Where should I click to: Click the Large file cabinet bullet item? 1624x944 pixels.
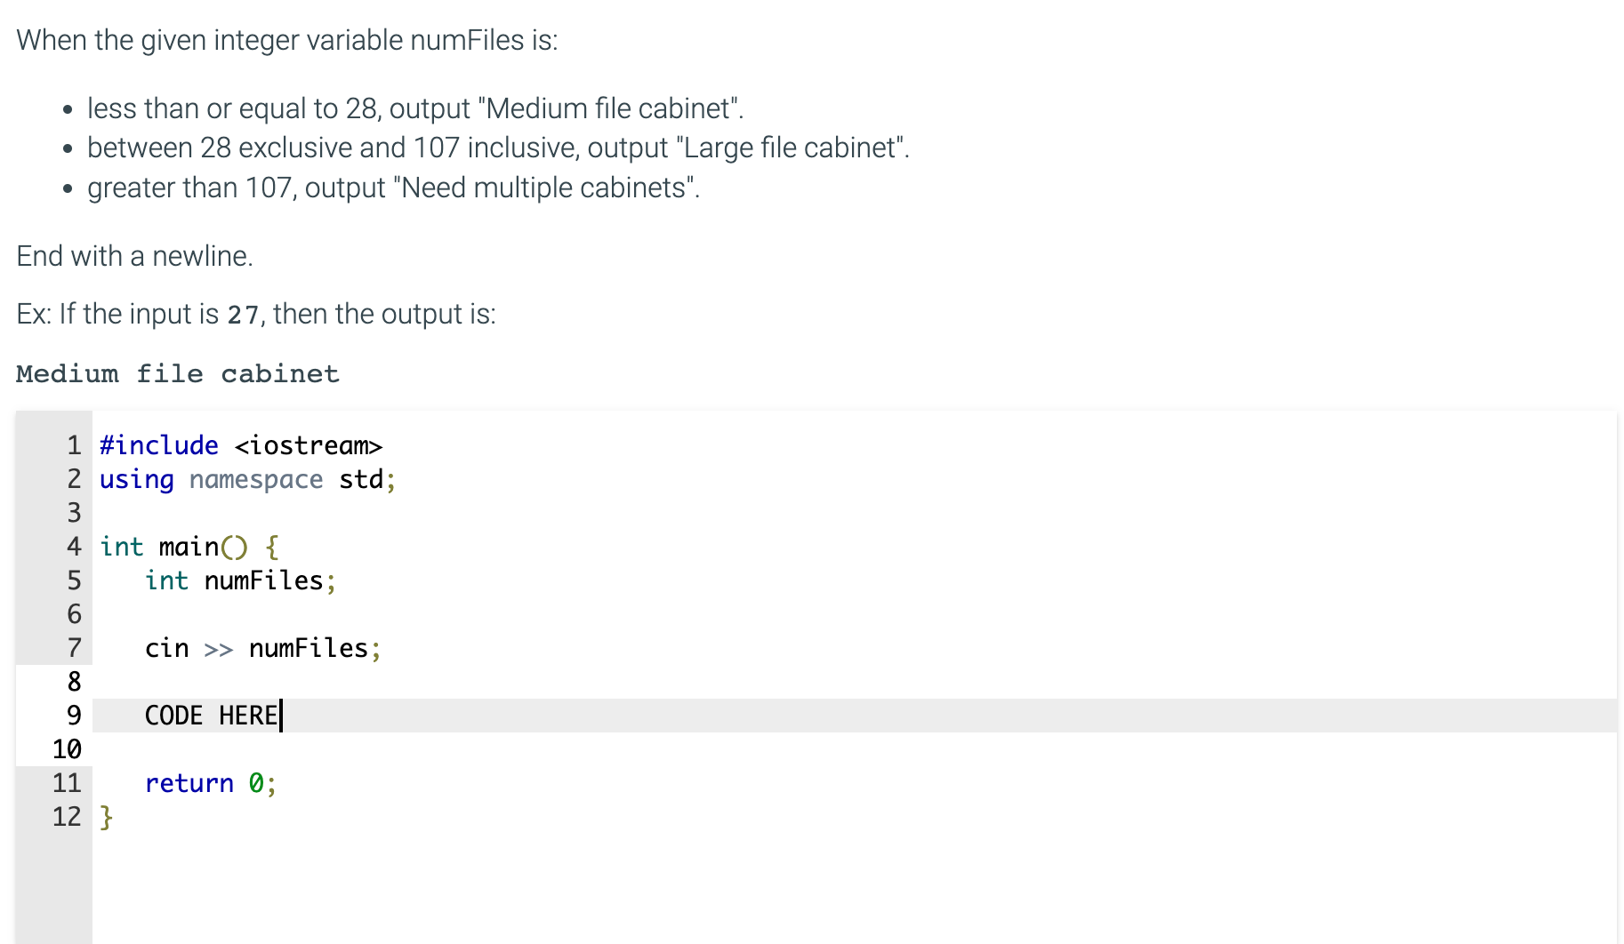tap(498, 148)
